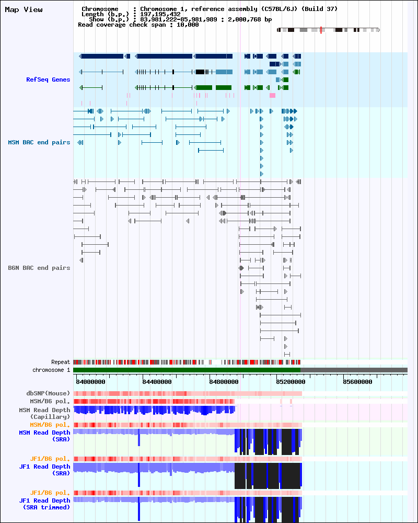Jump to the 84400000 axis marker
418x523 pixels.
tap(160, 382)
